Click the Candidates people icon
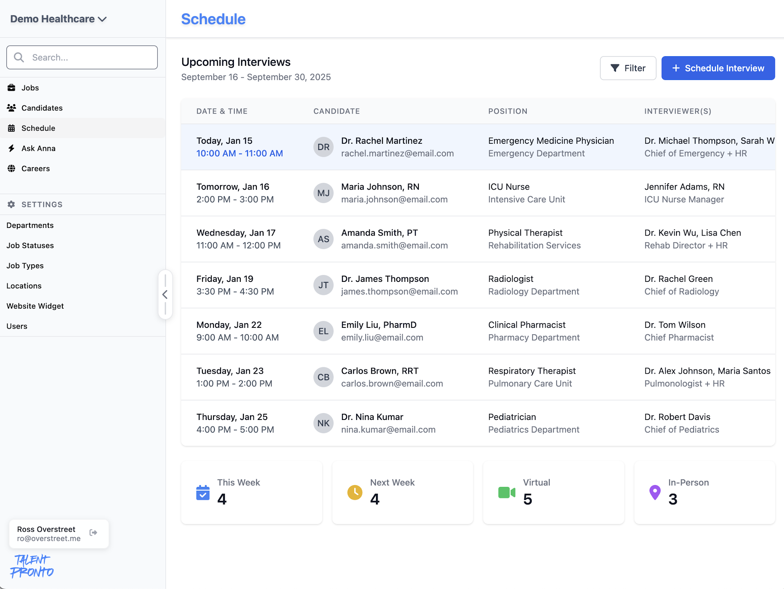784x589 pixels. (11, 108)
